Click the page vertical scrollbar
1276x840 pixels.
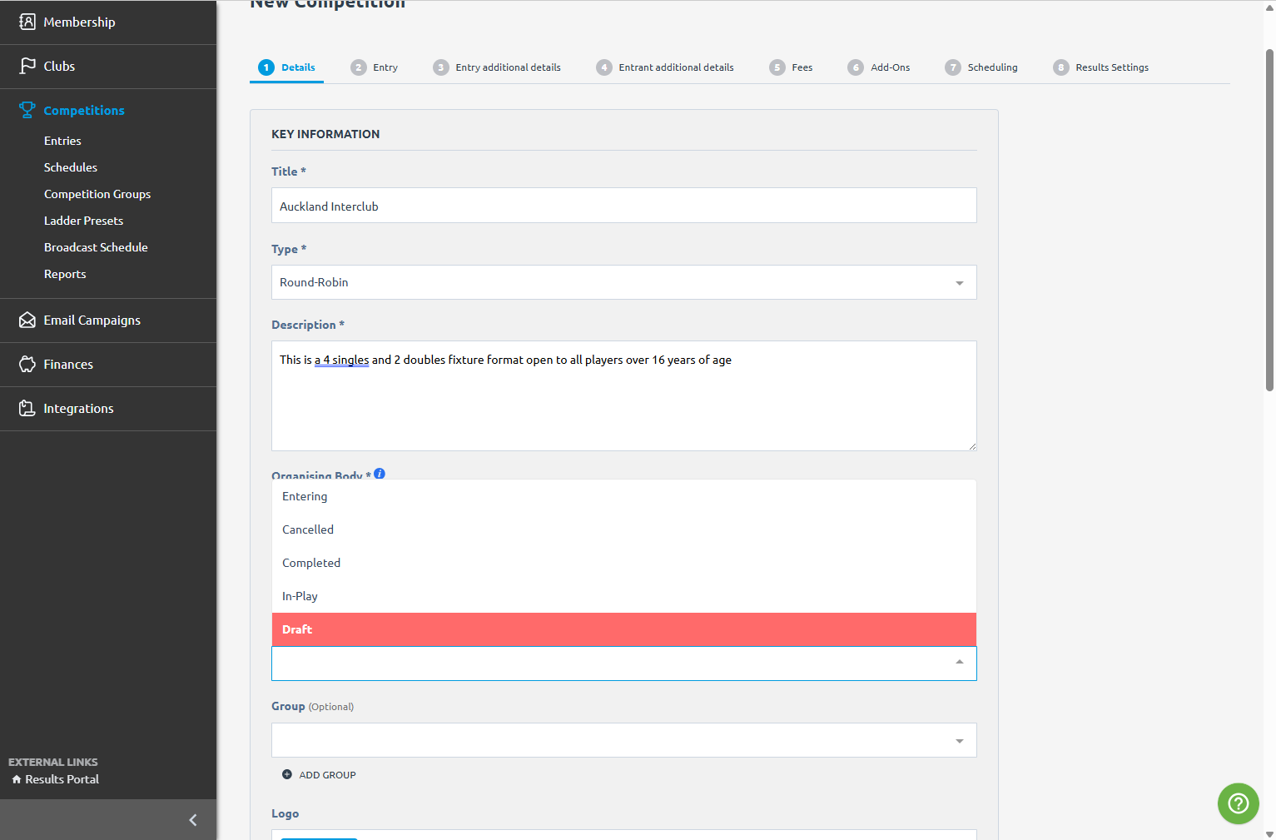tap(1269, 221)
